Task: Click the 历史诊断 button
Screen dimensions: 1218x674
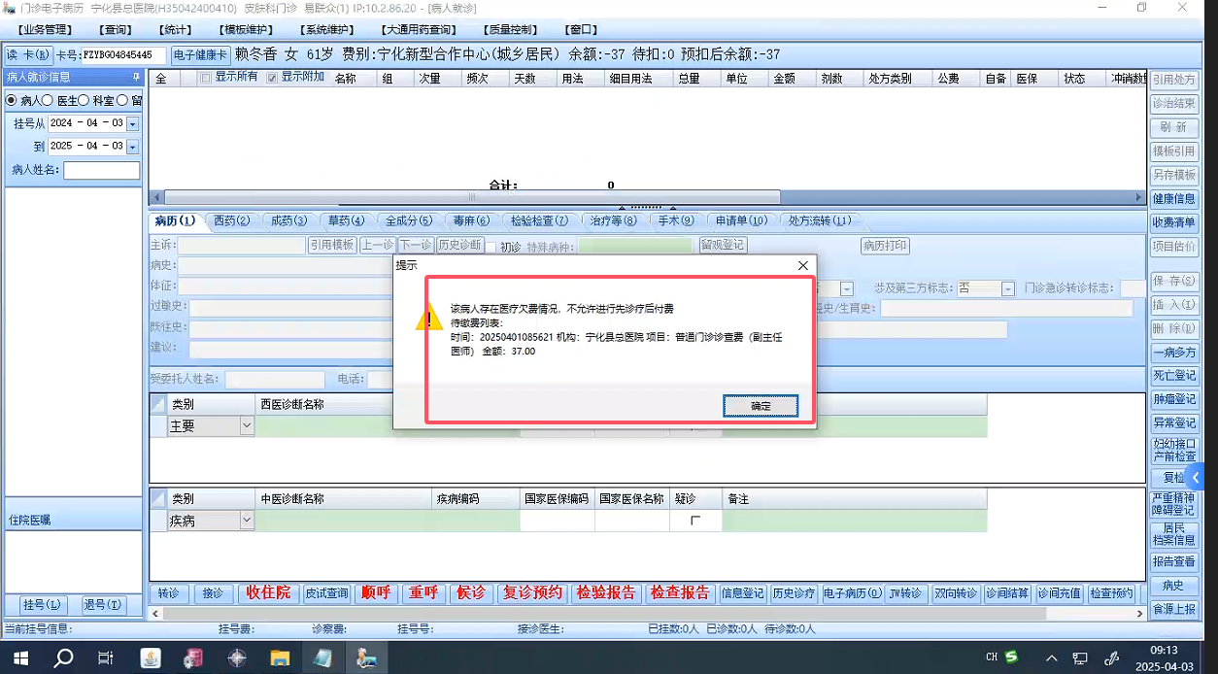Action: click(x=459, y=246)
